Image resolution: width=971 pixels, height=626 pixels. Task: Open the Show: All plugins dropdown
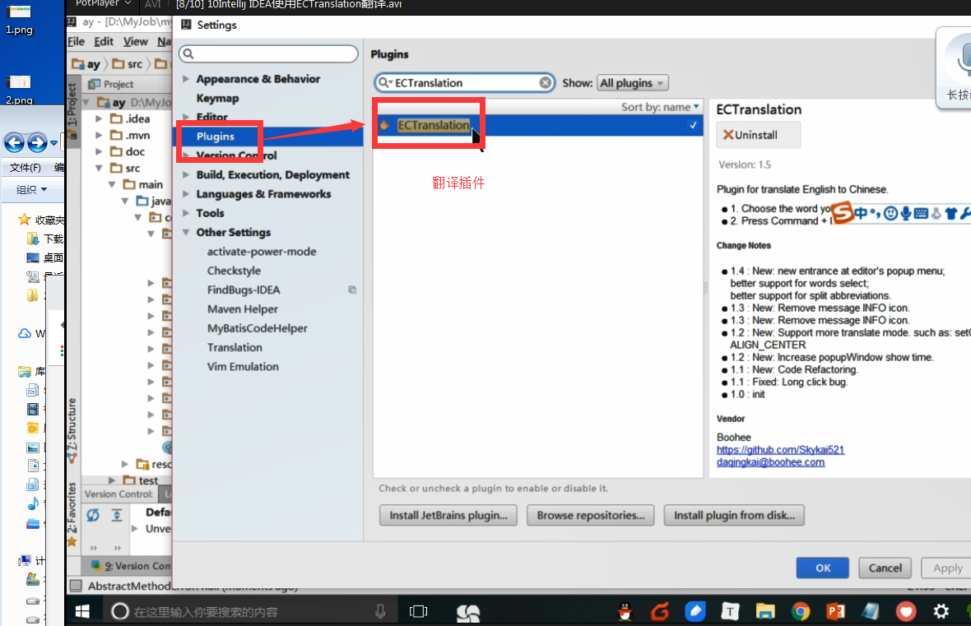[632, 83]
